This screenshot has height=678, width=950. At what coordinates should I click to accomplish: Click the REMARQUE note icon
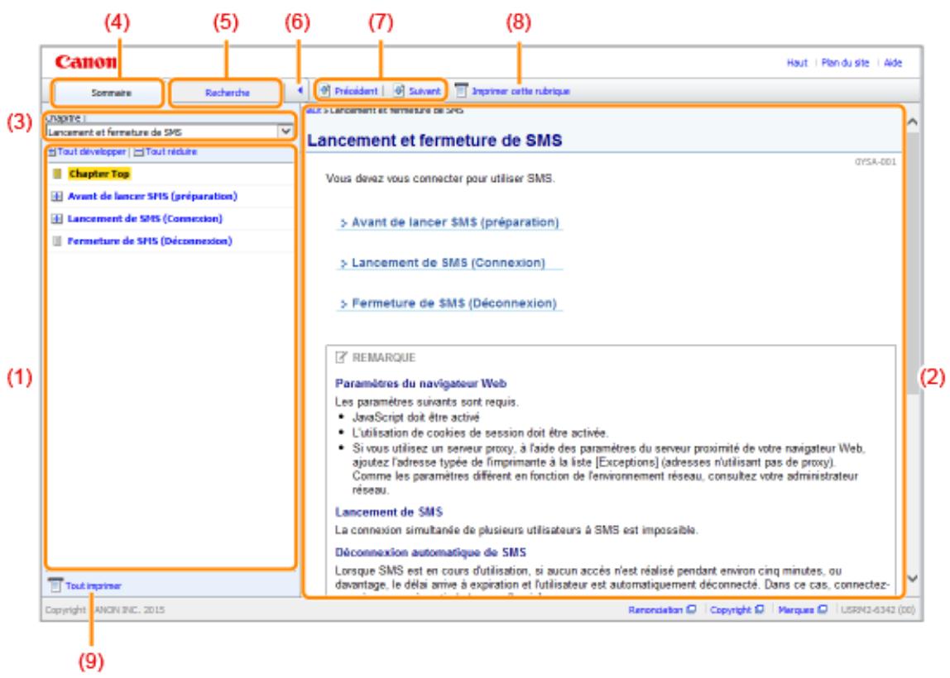point(342,357)
